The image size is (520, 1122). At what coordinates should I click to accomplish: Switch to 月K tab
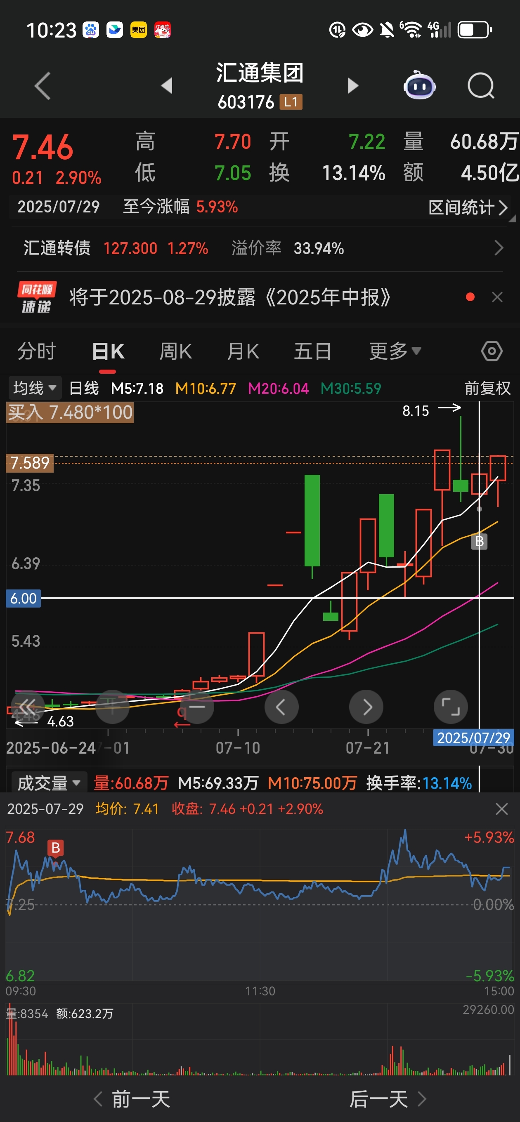[x=243, y=351]
